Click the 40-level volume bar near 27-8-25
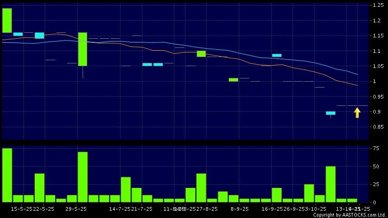The height and width of the screenshot is (218, 388). pos(201,187)
